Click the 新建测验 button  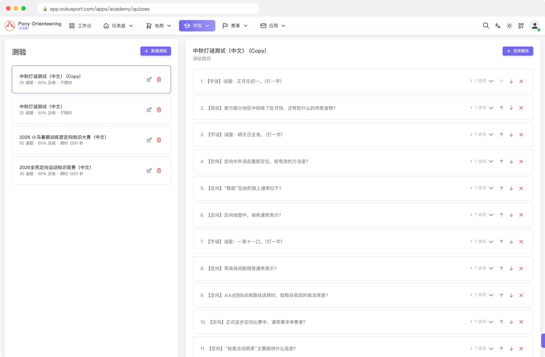tap(156, 51)
